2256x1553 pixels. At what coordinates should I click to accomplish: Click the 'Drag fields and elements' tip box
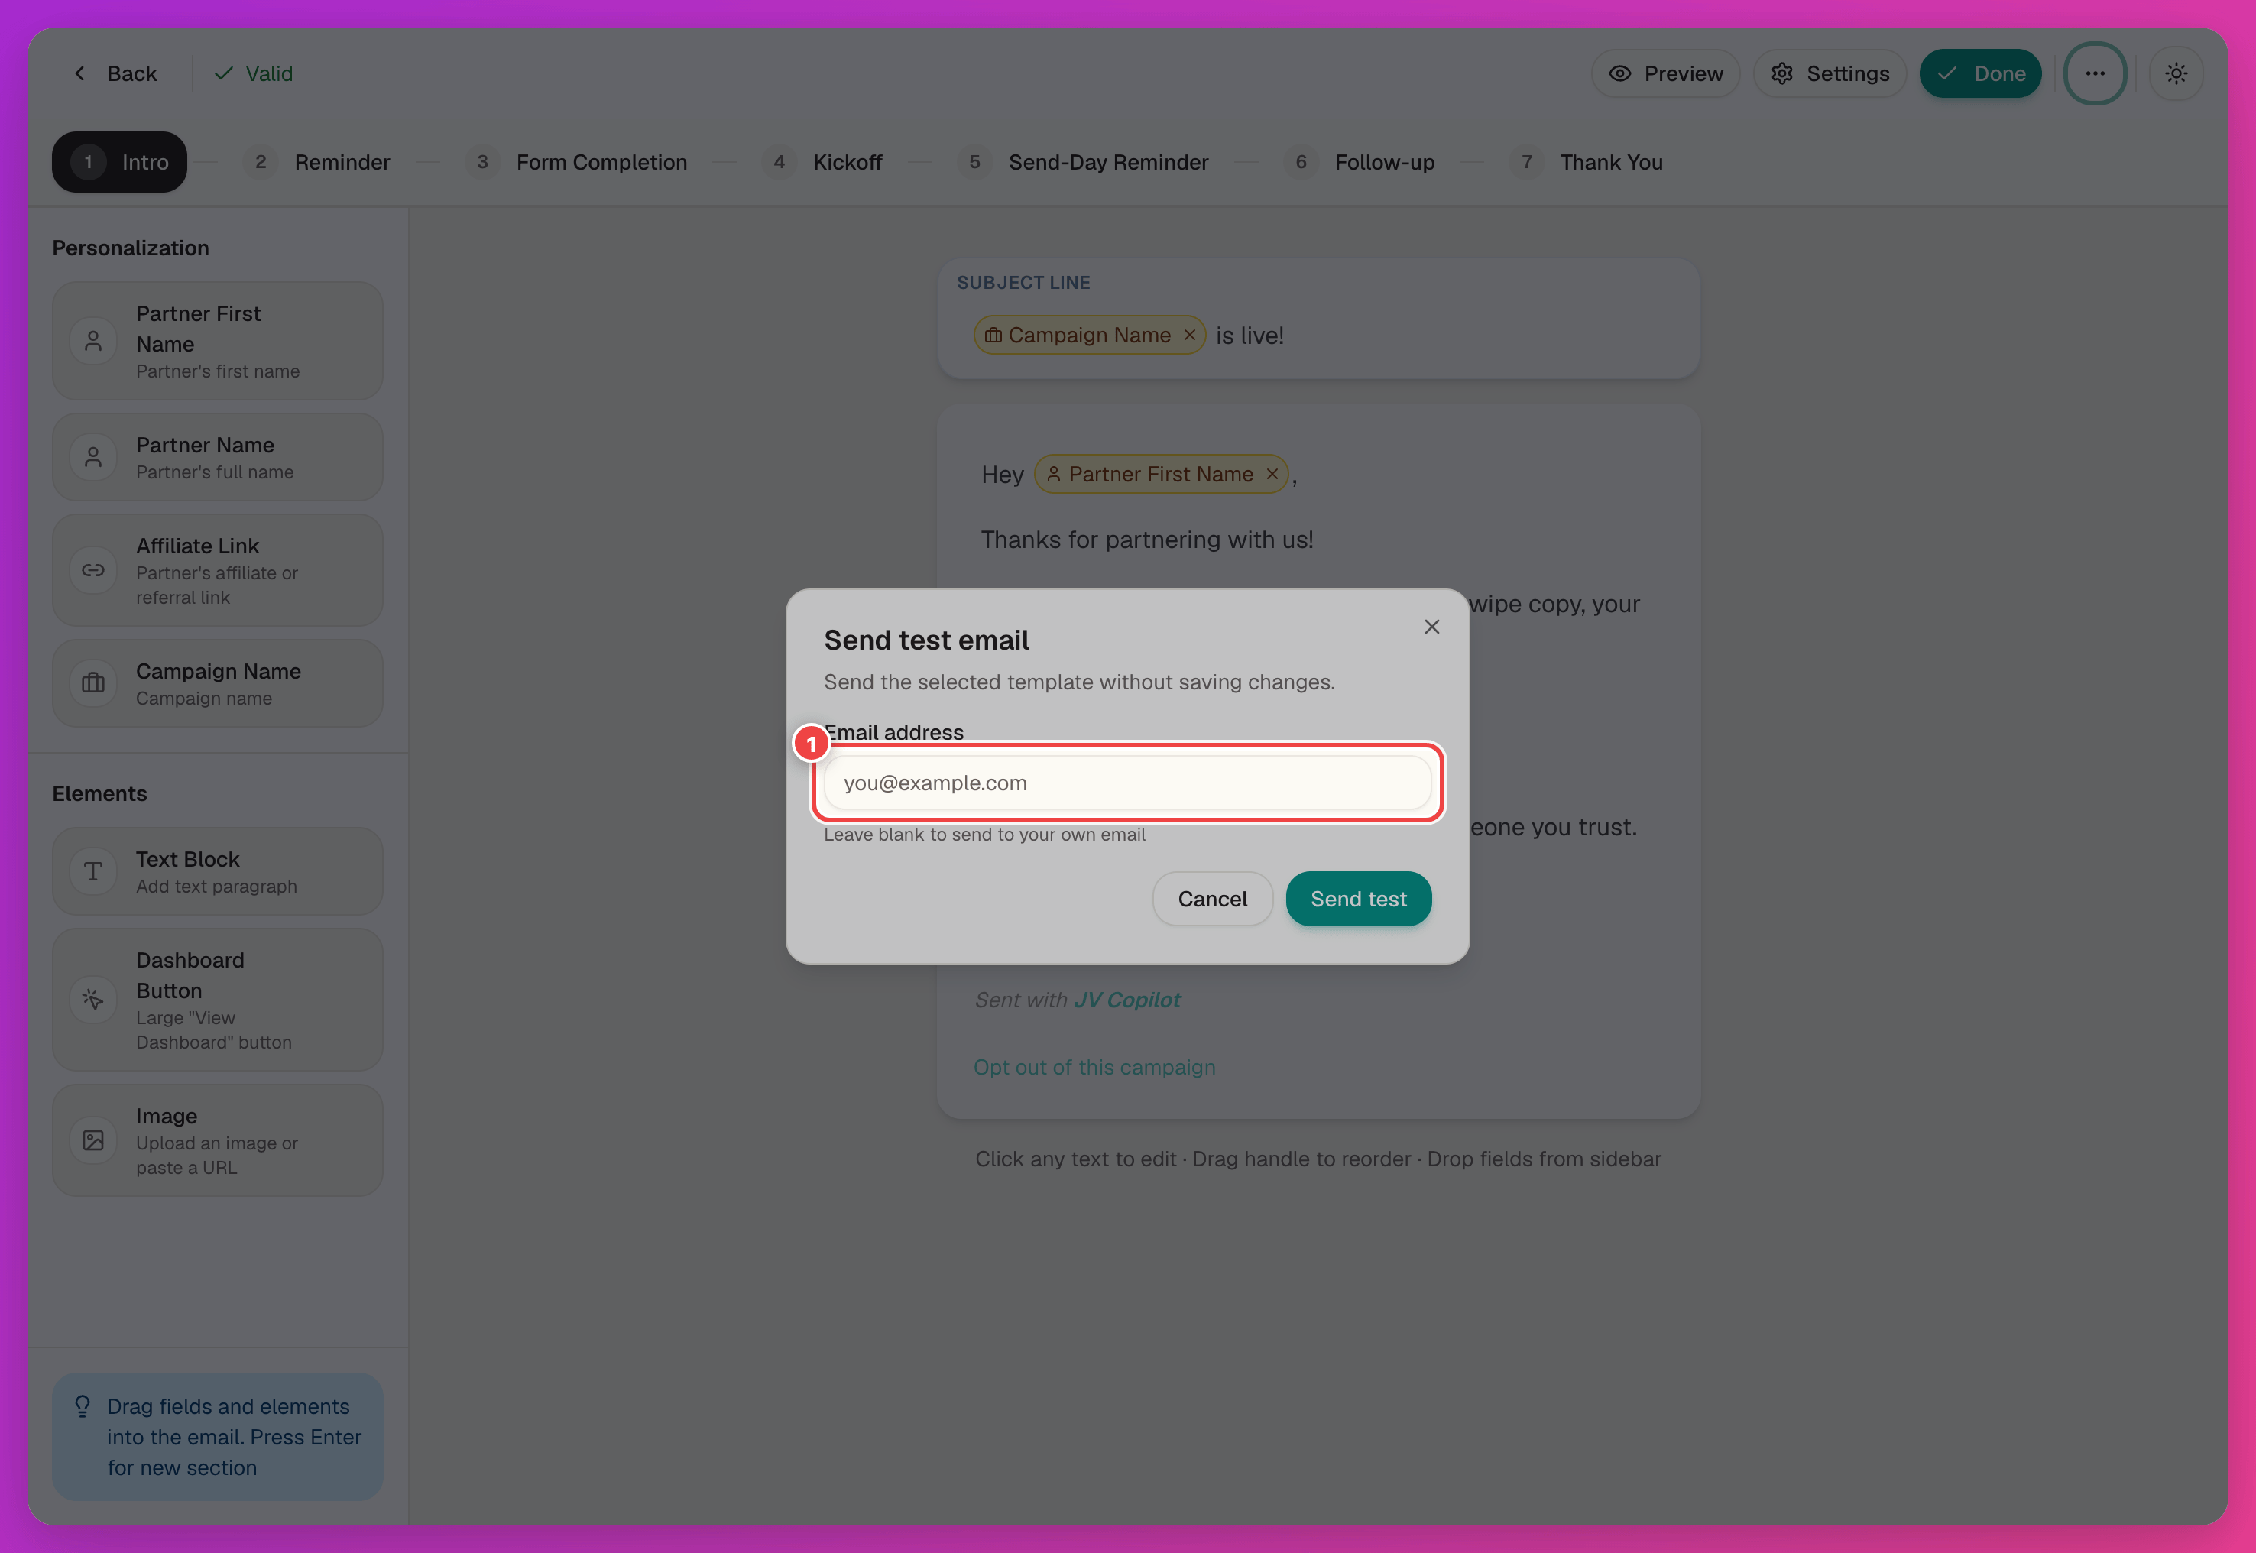[x=218, y=1436]
